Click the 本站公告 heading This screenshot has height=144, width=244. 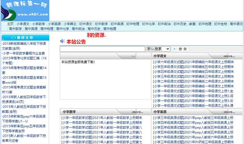pyautogui.click(x=76, y=41)
